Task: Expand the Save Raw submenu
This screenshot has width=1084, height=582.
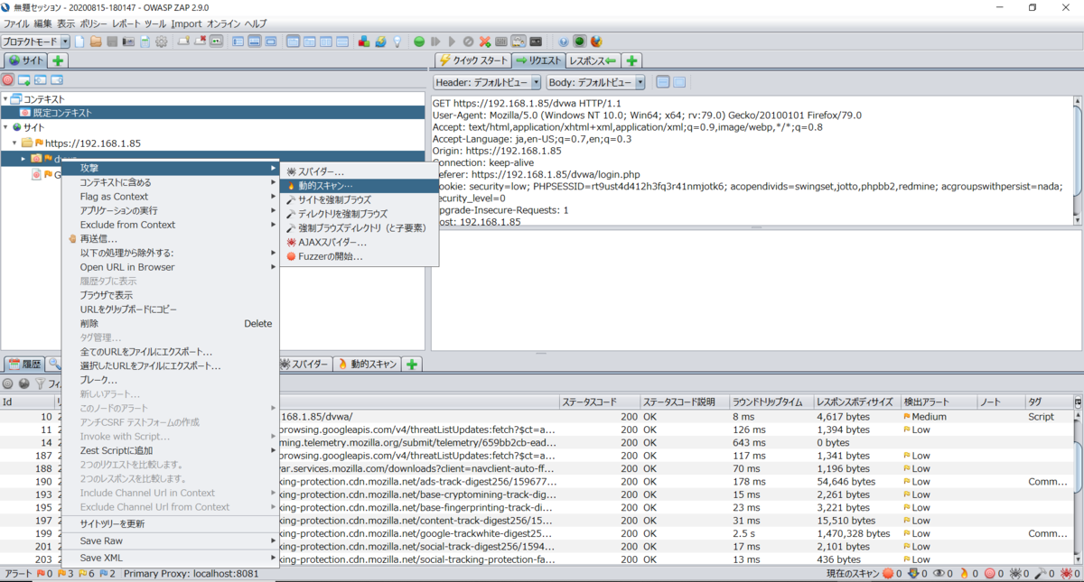Action: (x=170, y=540)
